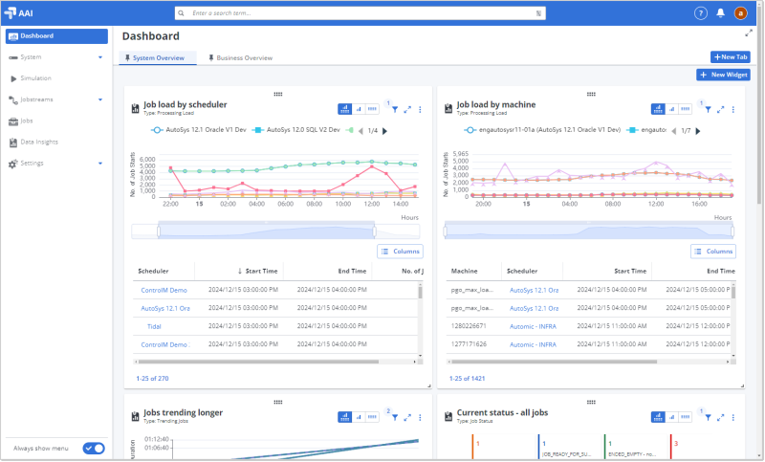Expand dashboard to full screen

tap(749, 33)
